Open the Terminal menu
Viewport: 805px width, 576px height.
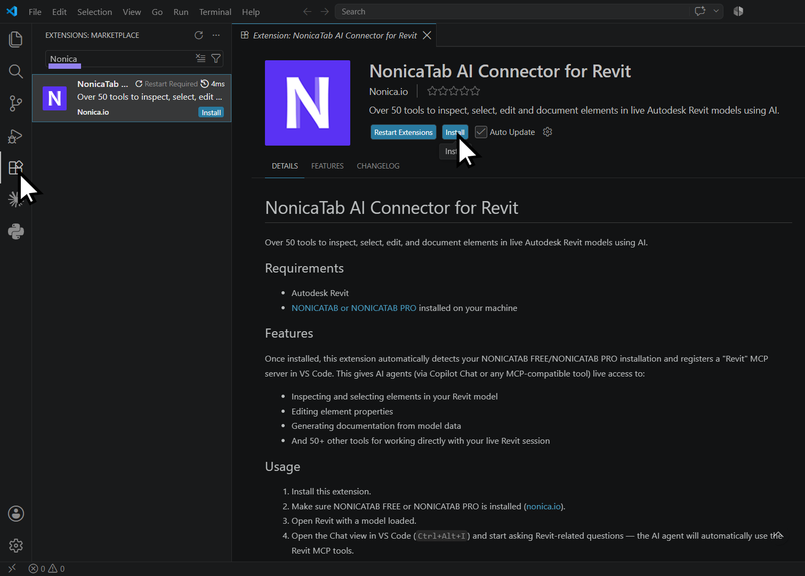[215, 12]
